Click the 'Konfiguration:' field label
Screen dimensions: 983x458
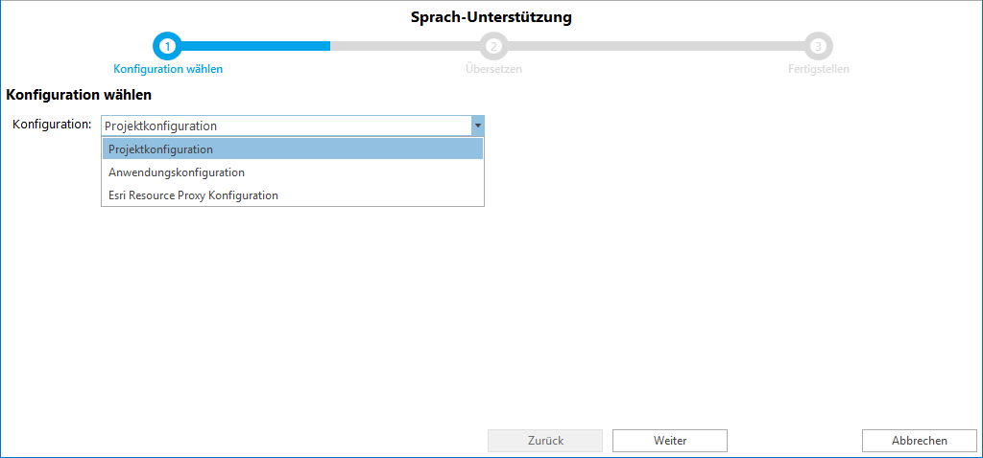click(52, 125)
